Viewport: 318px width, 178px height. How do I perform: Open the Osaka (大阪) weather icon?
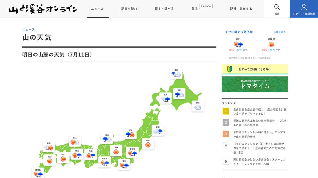pos(90,155)
